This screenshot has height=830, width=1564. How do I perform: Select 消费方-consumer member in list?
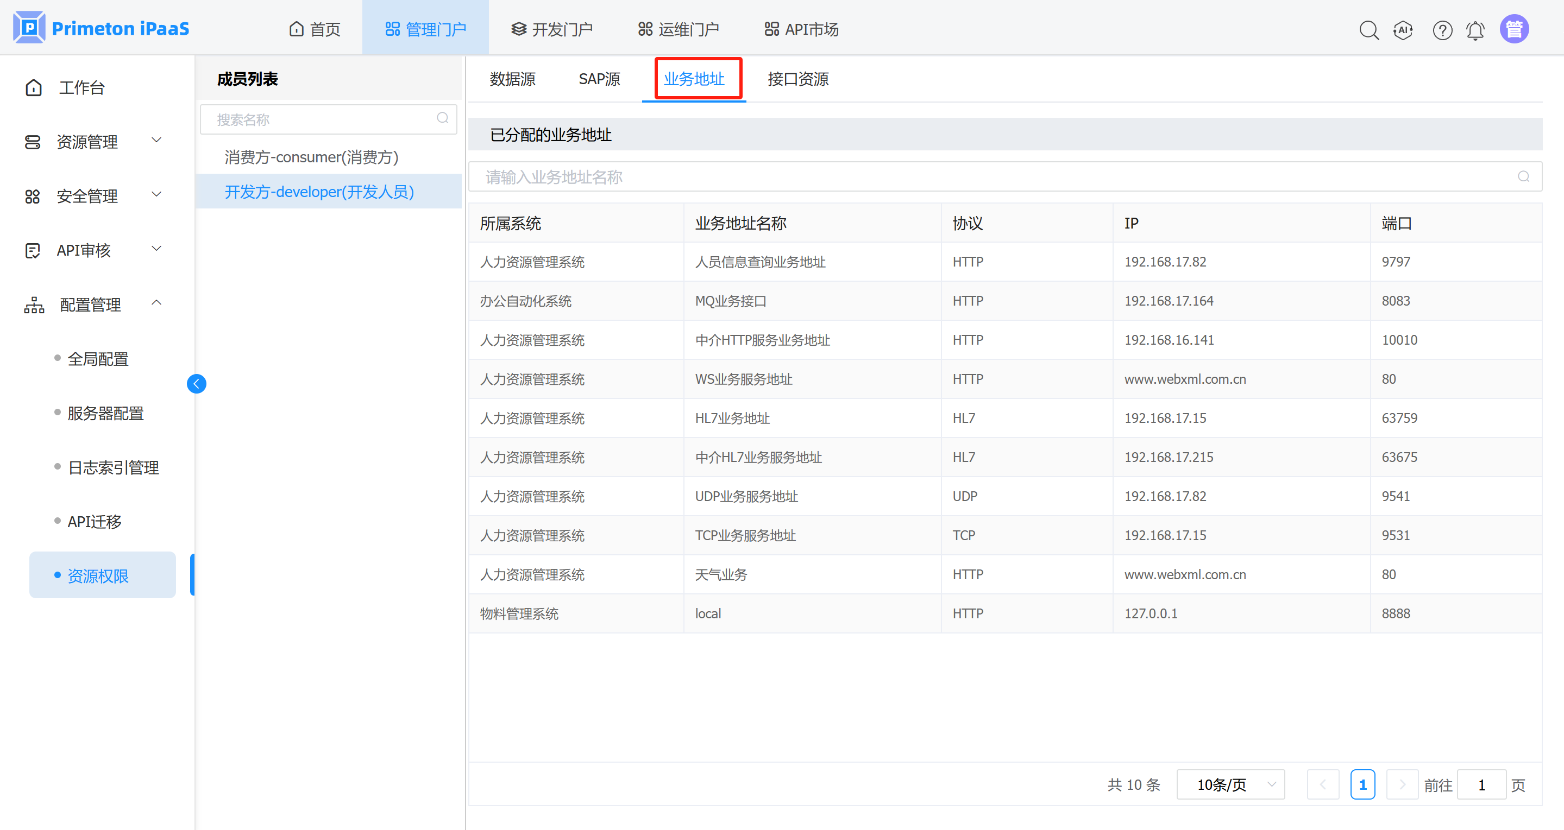[x=311, y=157]
